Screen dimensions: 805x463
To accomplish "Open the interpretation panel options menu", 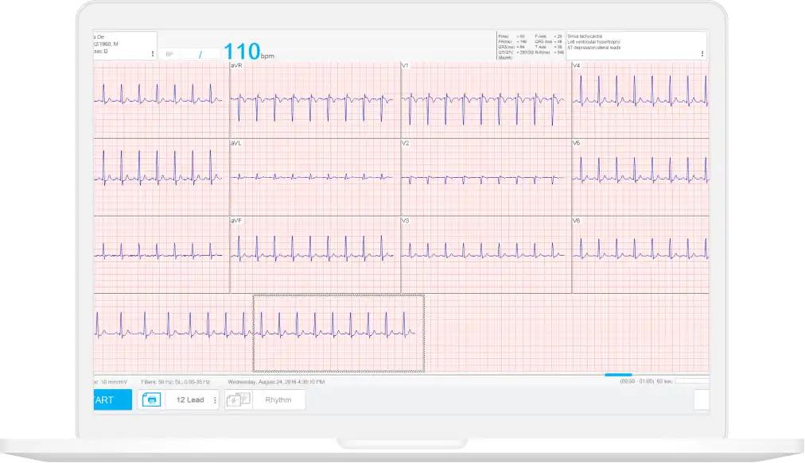I will click(701, 52).
